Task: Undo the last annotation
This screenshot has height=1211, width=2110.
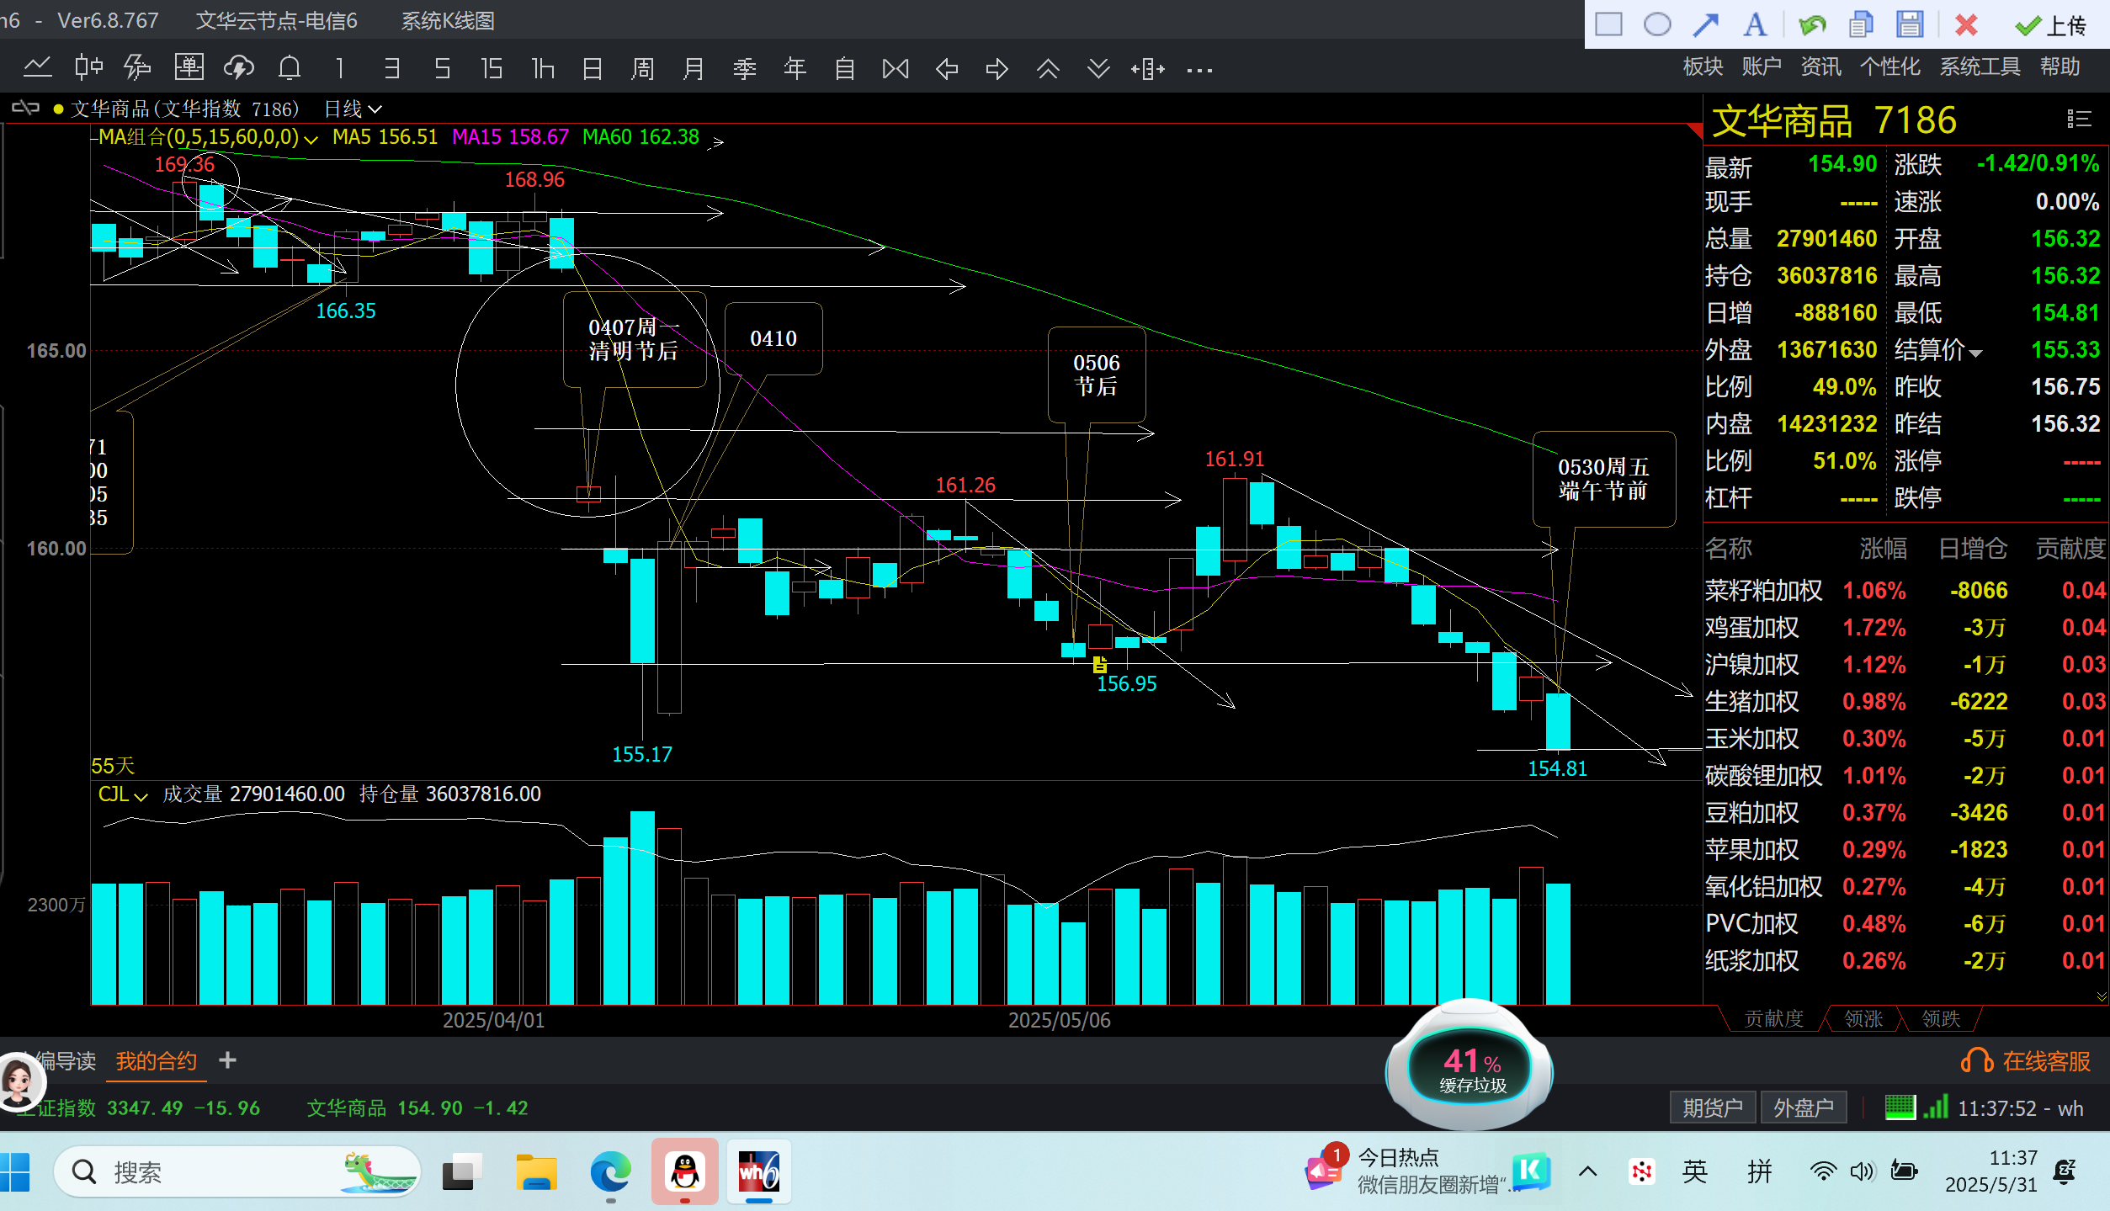Action: coord(1812,24)
